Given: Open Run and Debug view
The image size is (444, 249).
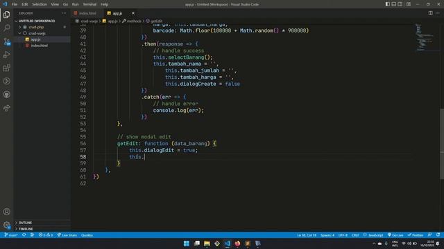Looking at the screenshot, I should tap(7, 55).
